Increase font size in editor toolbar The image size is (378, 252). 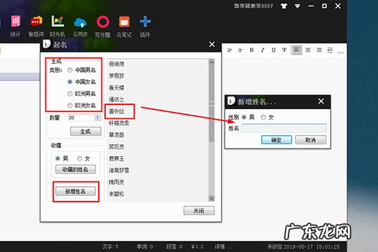pos(230,50)
